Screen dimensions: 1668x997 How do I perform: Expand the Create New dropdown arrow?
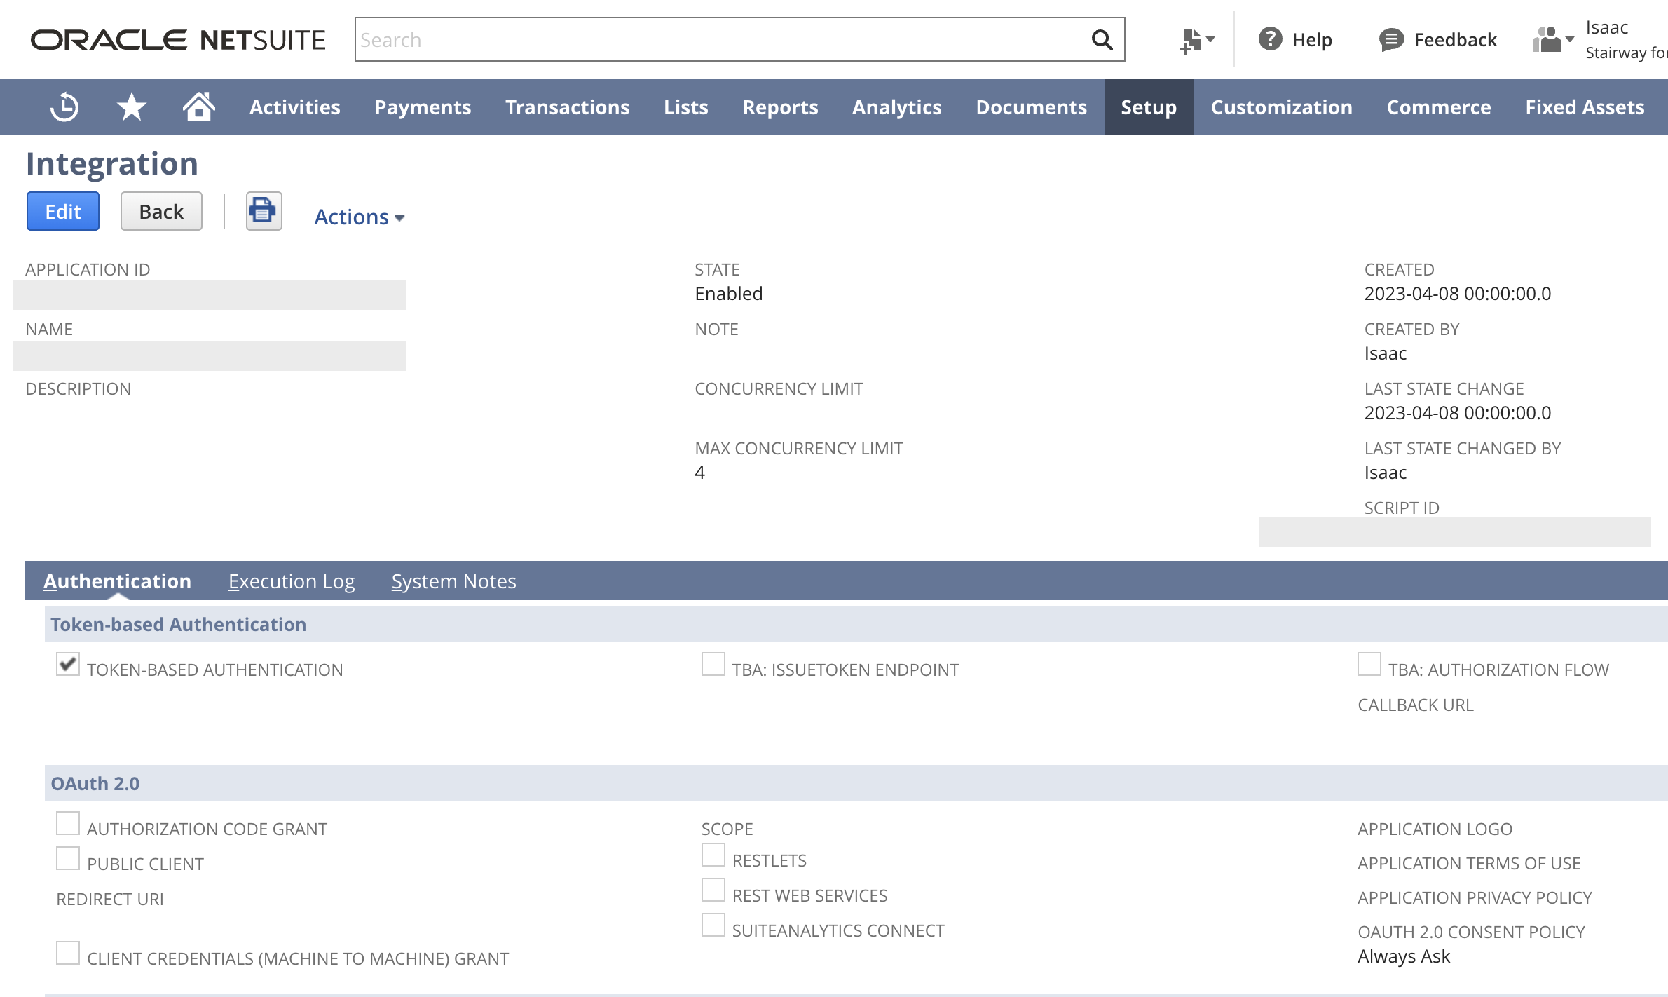coord(1210,40)
